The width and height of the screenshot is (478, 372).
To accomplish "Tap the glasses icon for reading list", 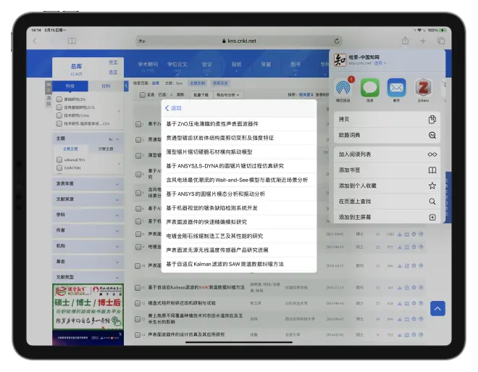I will pos(432,154).
